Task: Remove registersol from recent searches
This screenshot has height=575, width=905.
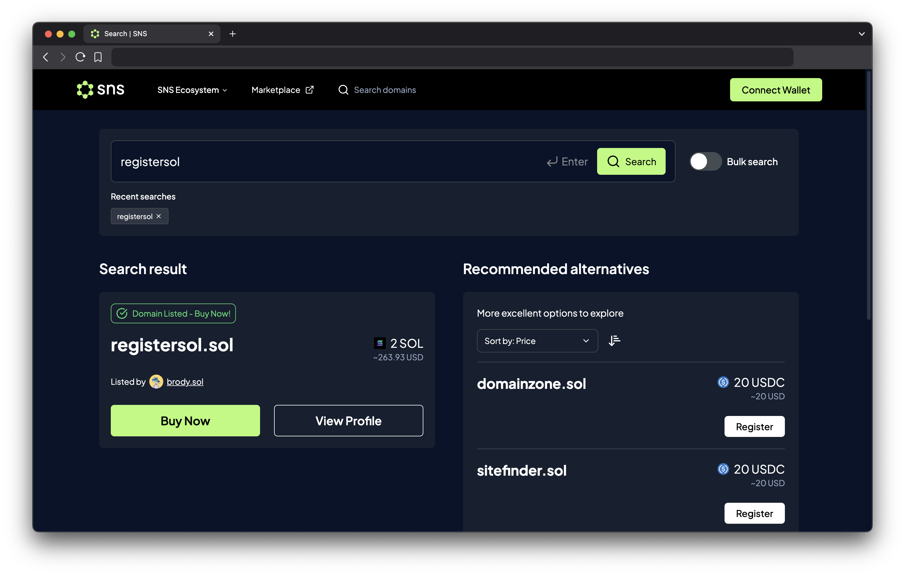Action: (x=159, y=216)
